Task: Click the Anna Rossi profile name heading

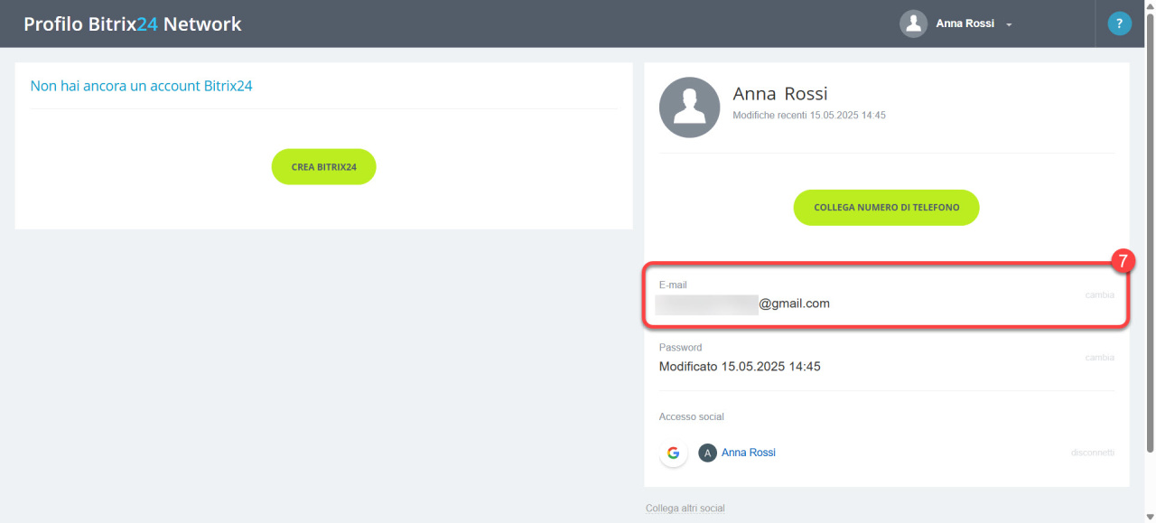Action: click(x=780, y=94)
